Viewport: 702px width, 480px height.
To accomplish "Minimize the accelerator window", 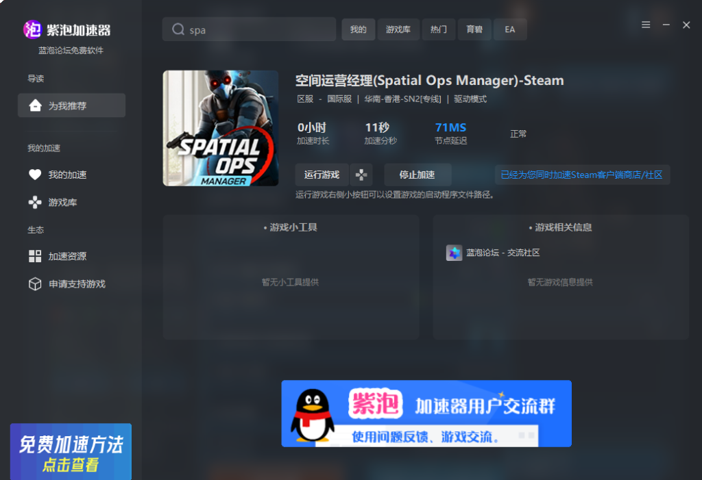I will click(x=666, y=25).
